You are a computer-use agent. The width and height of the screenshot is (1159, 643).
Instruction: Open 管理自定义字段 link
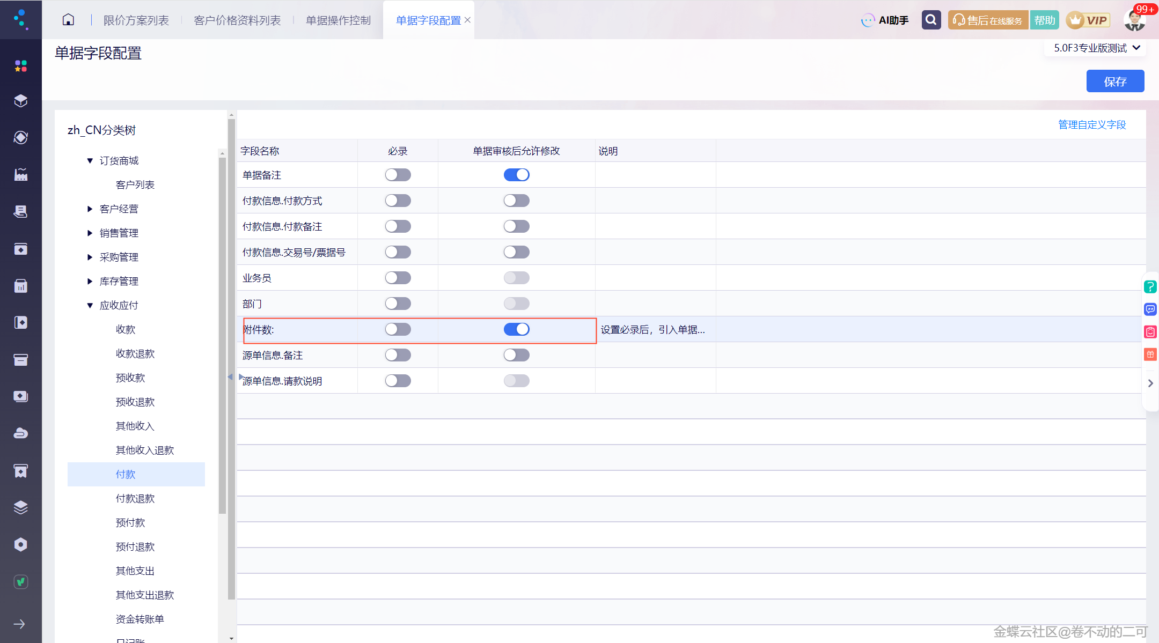pyautogui.click(x=1092, y=125)
